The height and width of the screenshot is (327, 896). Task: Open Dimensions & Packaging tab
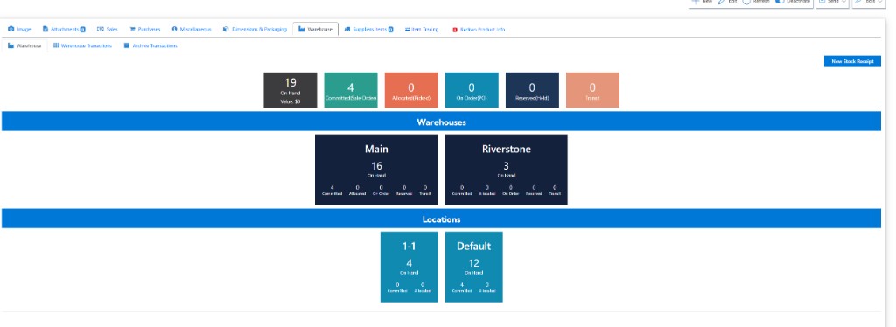click(255, 29)
